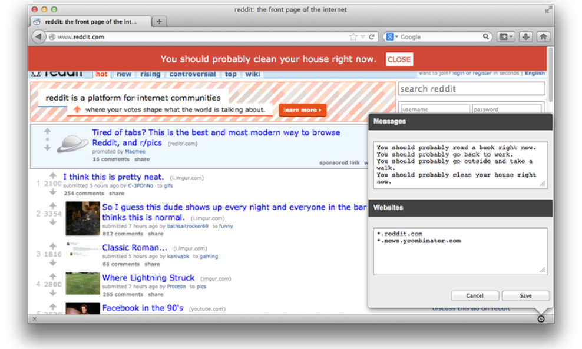Dismiss the red banner with CLOSE
This screenshot has height=349, width=582.
pyautogui.click(x=399, y=59)
